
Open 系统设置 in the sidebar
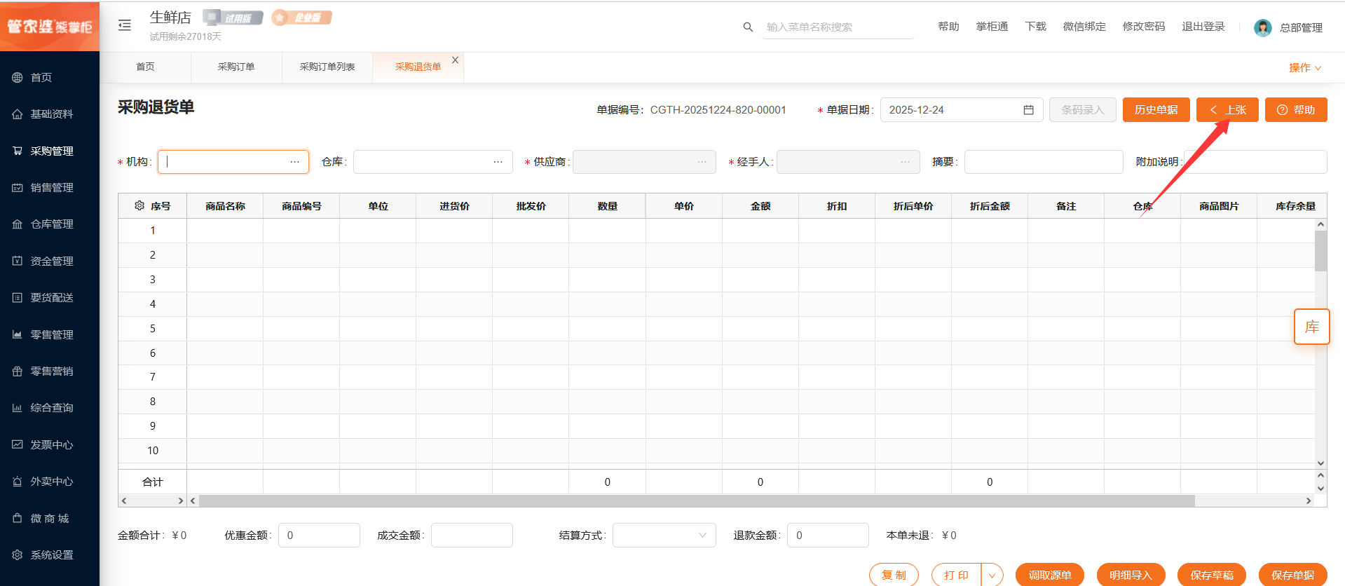pos(51,554)
